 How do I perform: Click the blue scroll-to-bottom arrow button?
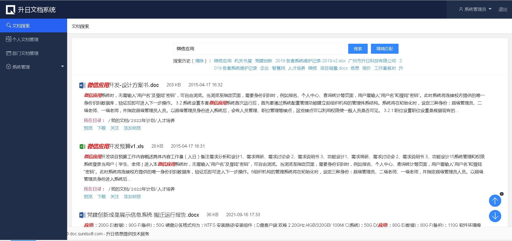(495, 216)
